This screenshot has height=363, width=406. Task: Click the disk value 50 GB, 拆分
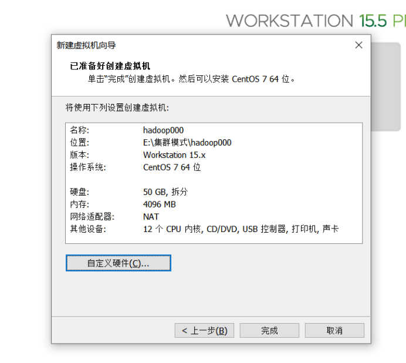165,192
